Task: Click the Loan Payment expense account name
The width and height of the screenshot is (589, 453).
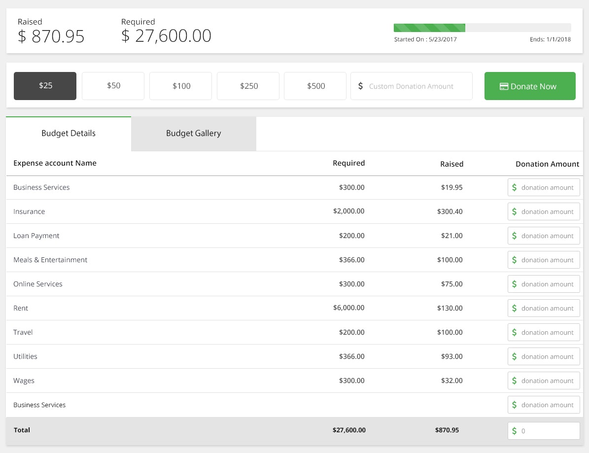Action: [36, 236]
